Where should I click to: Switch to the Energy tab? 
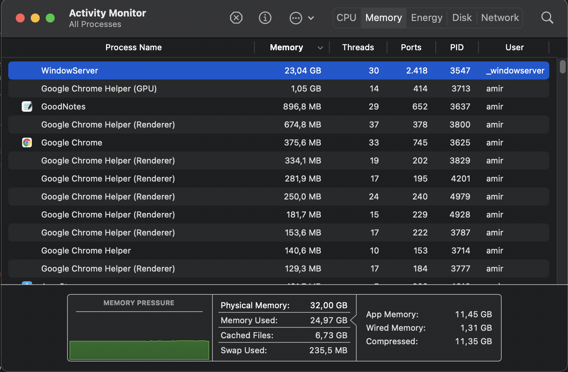pyautogui.click(x=426, y=18)
